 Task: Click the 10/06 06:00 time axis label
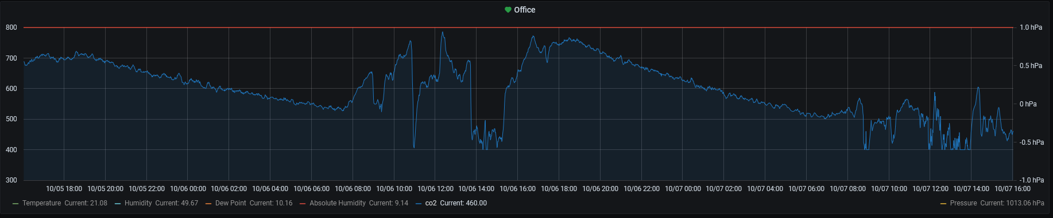pyautogui.click(x=311, y=189)
